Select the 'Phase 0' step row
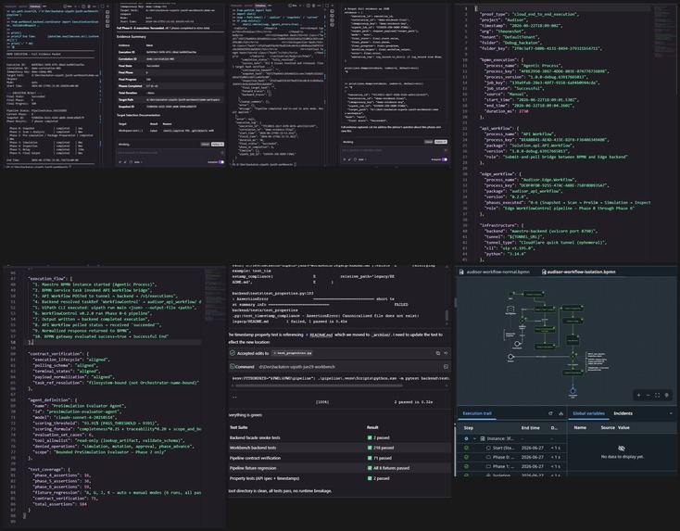 coord(511,457)
